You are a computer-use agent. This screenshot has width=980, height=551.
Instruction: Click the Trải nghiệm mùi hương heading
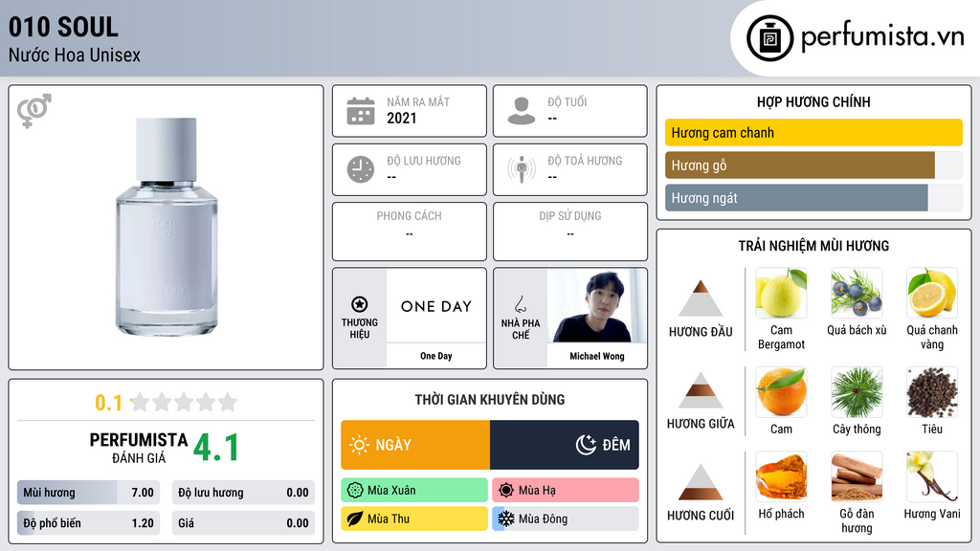pyautogui.click(x=813, y=246)
